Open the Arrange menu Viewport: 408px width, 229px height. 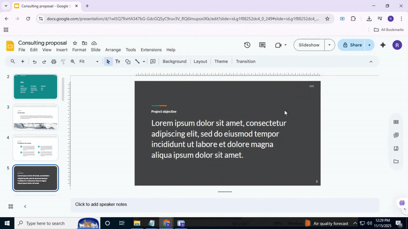tap(113, 50)
